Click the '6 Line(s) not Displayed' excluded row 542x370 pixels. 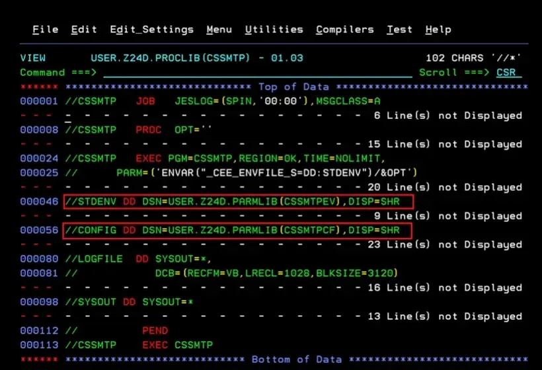[271, 116]
